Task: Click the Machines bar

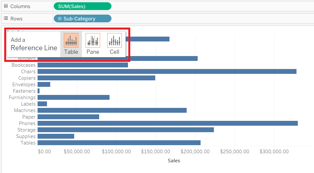Action: pos(112,110)
